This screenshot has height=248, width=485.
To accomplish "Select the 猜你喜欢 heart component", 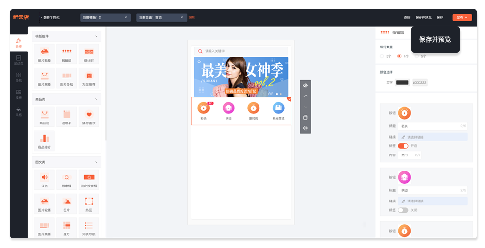I will click(89, 117).
